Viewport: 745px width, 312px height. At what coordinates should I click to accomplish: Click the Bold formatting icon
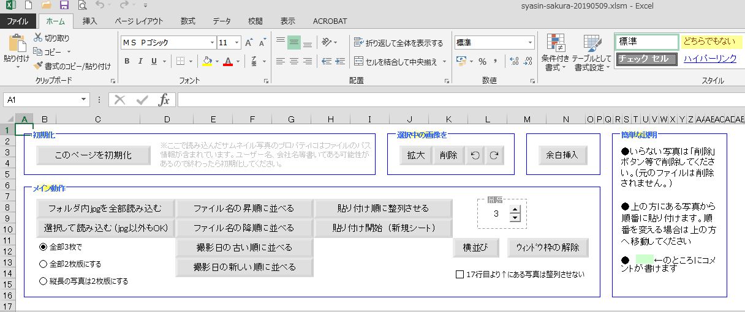click(127, 61)
